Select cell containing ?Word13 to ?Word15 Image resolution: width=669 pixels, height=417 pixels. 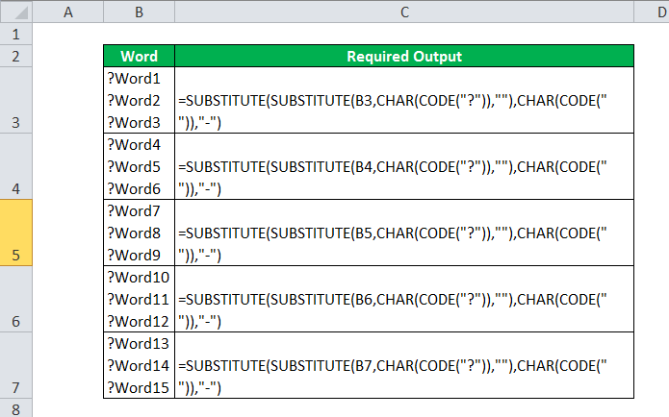[x=139, y=365]
